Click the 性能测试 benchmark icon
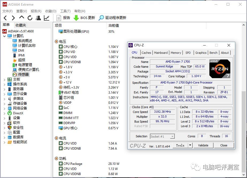The image size is (247, 178). 10,142
